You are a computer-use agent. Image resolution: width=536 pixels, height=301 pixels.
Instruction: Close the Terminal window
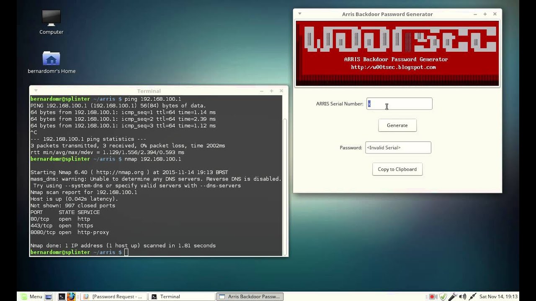tap(281, 91)
